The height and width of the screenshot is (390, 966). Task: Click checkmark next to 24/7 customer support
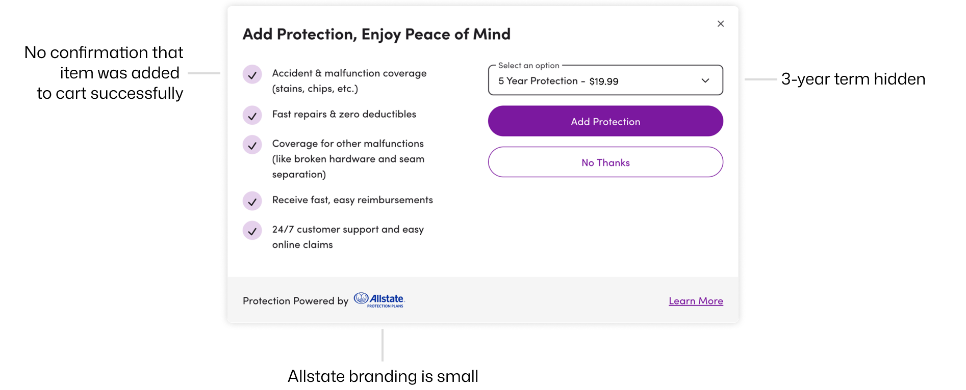[x=252, y=231]
